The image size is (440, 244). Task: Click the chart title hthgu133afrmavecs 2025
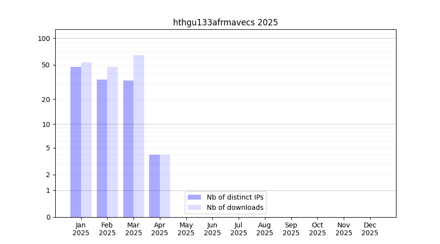[225, 22]
